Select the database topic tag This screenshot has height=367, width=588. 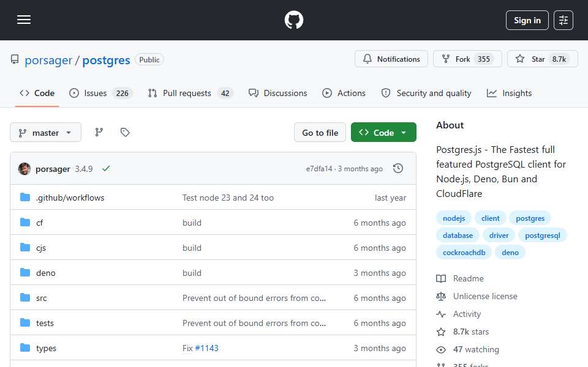(x=458, y=235)
